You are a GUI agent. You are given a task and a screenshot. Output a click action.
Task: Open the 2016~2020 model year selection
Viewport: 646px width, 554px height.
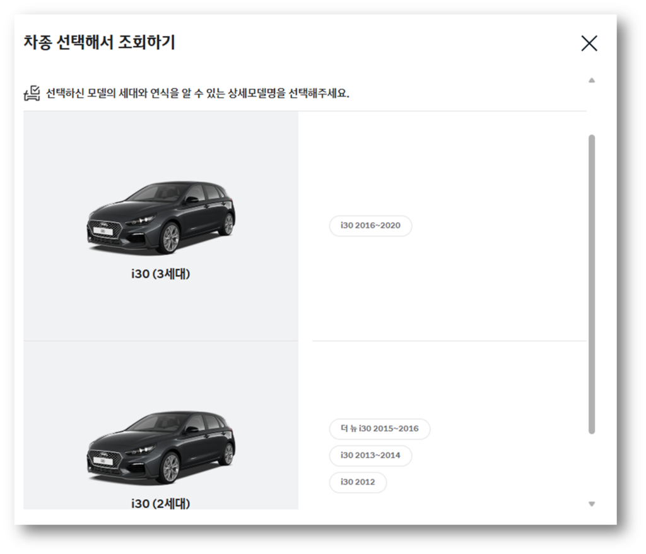point(370,226)
